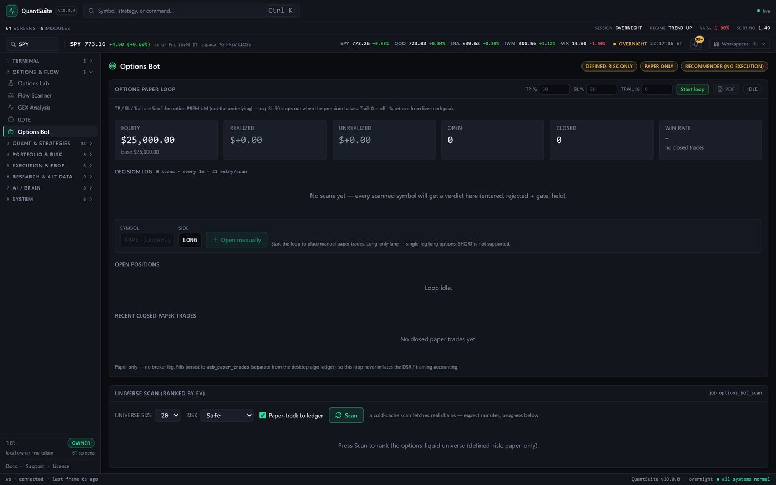Expand the System section

pos(50,199)
